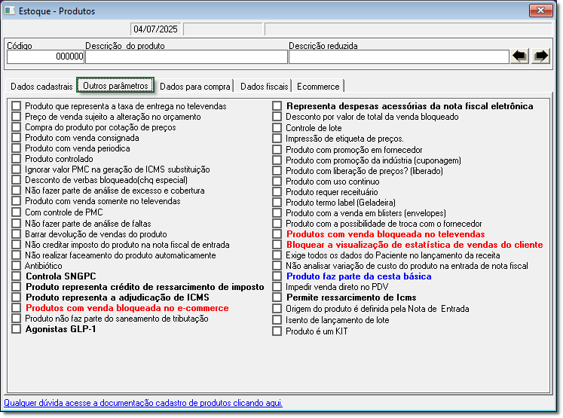The width and height of the screenshot is (563, 418).
Task: Tick Não fazer parte de análise de excesso
Action: tap(16, 190)
